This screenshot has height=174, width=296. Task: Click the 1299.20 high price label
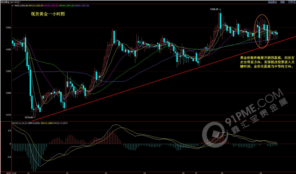coord(214,9)
